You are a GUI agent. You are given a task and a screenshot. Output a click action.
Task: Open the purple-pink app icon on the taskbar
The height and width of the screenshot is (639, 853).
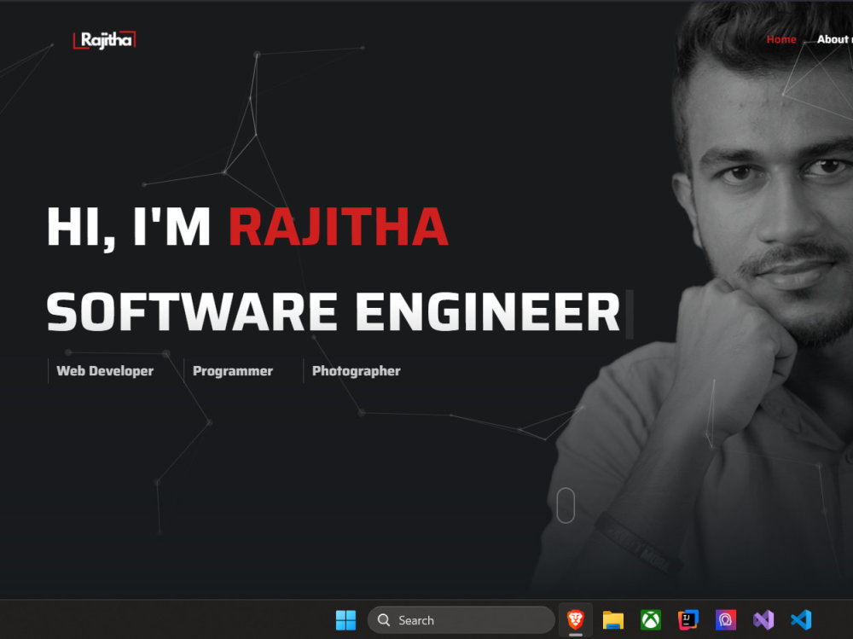[x=726, y=620]
